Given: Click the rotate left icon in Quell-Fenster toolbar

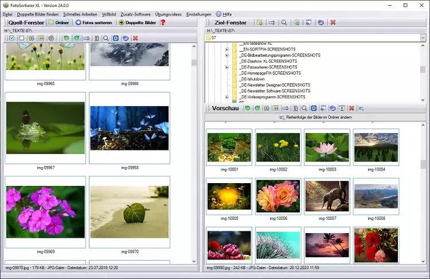Looking at the screenshot, I should pos(67,38).
